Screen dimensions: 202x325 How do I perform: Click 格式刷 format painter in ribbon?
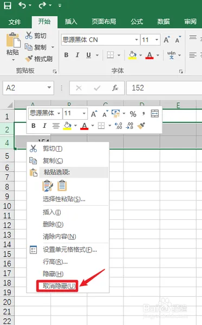point(39,59)
